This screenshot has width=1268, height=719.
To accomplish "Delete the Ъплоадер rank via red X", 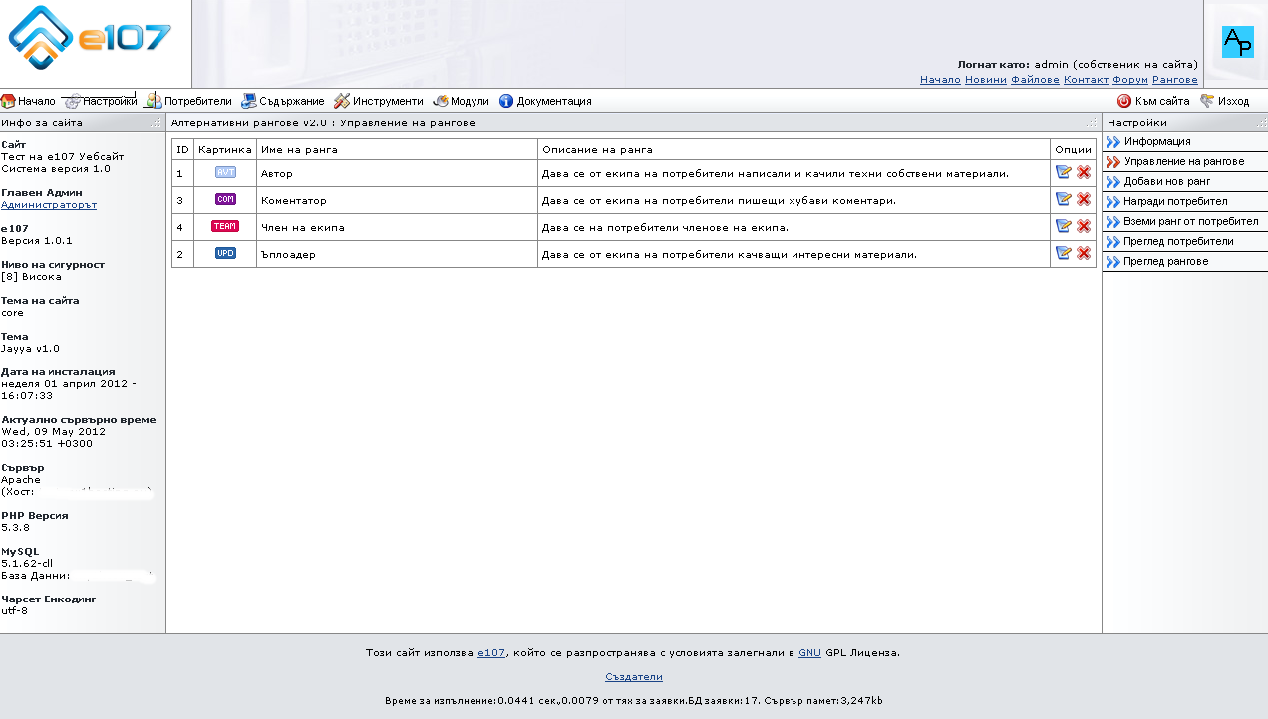I will (1083, 253).
